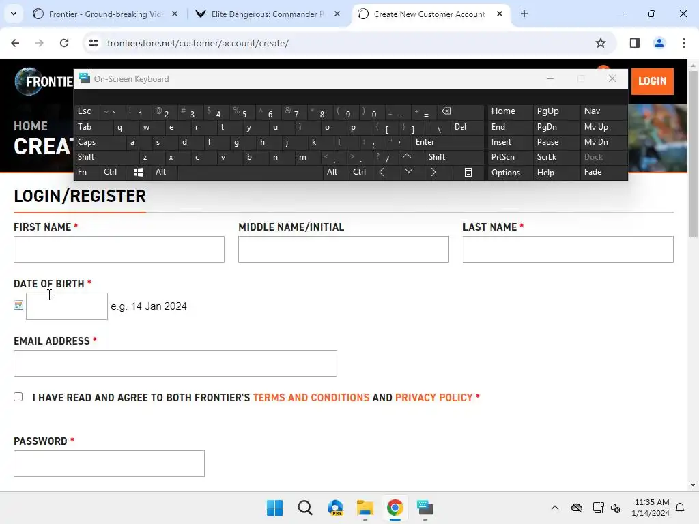Viewport: 699px width, 524px height.
Task: Click the HOME breadcrumb link
Action: click(31, 126)
